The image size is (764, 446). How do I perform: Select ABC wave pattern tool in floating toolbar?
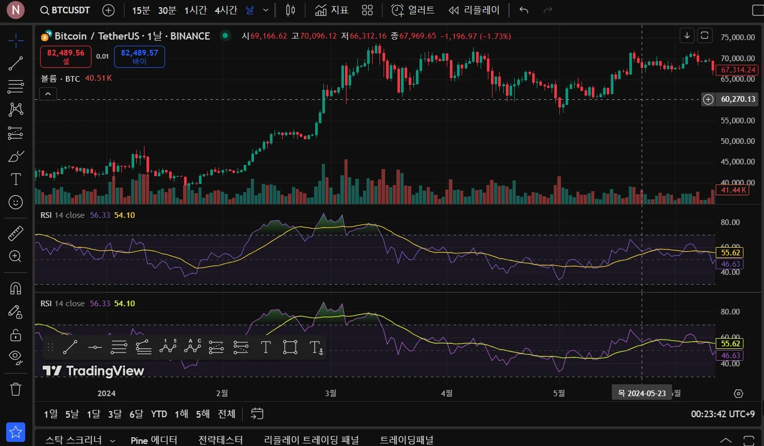pos(192,347)
